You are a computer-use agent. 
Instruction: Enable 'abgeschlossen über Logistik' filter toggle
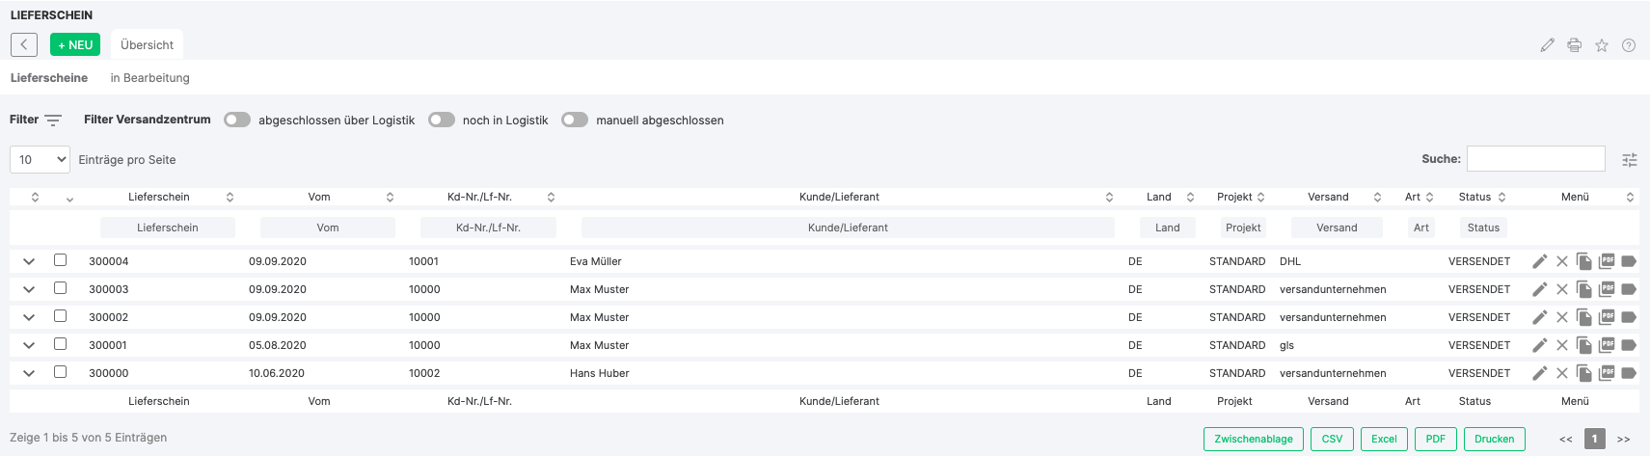pyautogui.click(x=237, y=121)
